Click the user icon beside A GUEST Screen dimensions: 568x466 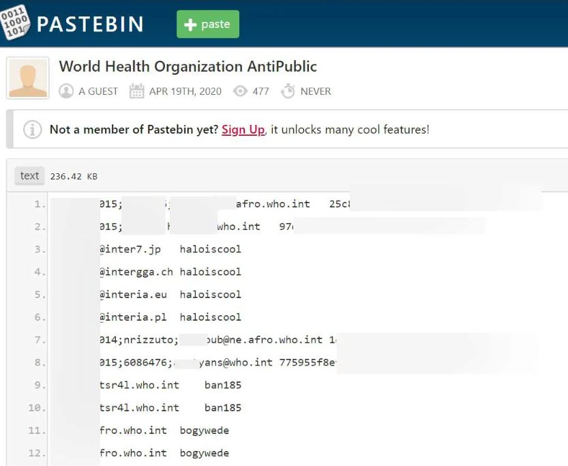point(66,91)
